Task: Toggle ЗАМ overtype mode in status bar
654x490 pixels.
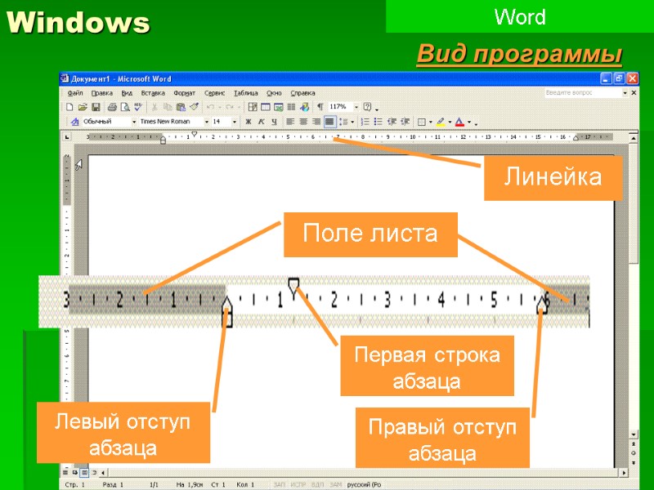Action: (x=335, y=484)
